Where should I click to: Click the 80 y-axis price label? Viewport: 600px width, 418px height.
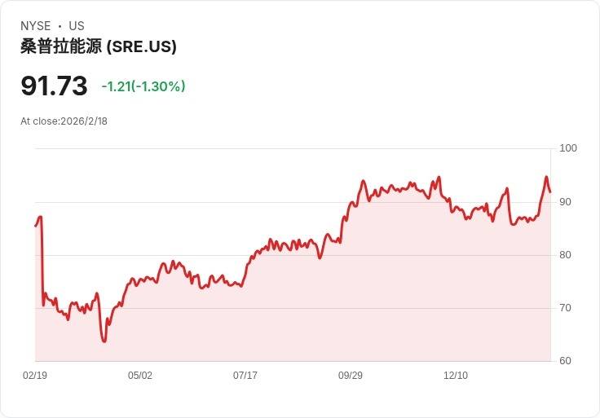tap(565, 255)
